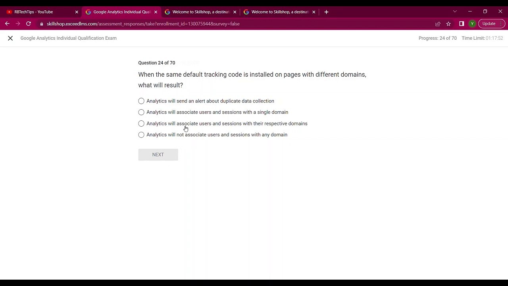Reload the current page
This screenshot has width=508, height=286.
[x=29, y=24]
